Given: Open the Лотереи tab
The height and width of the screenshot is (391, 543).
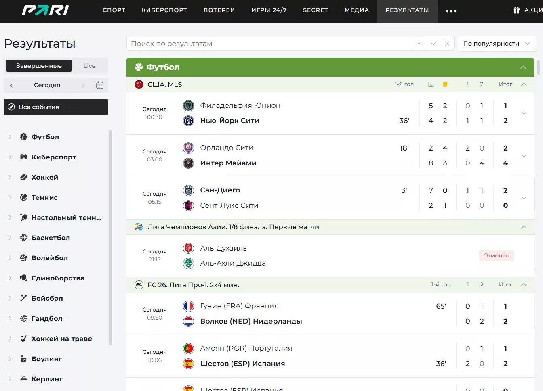Looking at the screenshot, I should pos(219,10).
